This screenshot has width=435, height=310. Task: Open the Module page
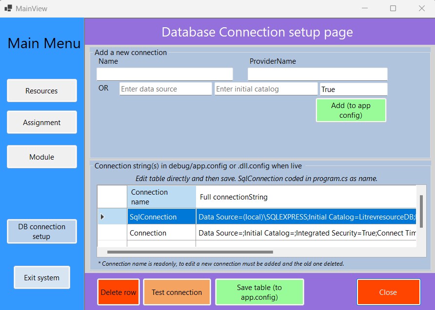(41, 156)
